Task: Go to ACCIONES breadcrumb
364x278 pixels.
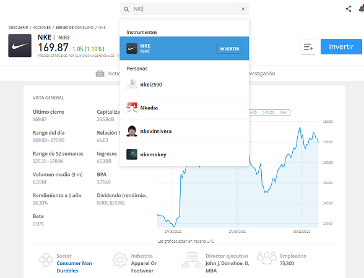Action: [x=42, y=28]
